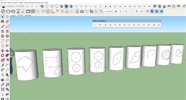Add a V-Ray omni light
Screen dimensions: 186x100
[62, 11]
